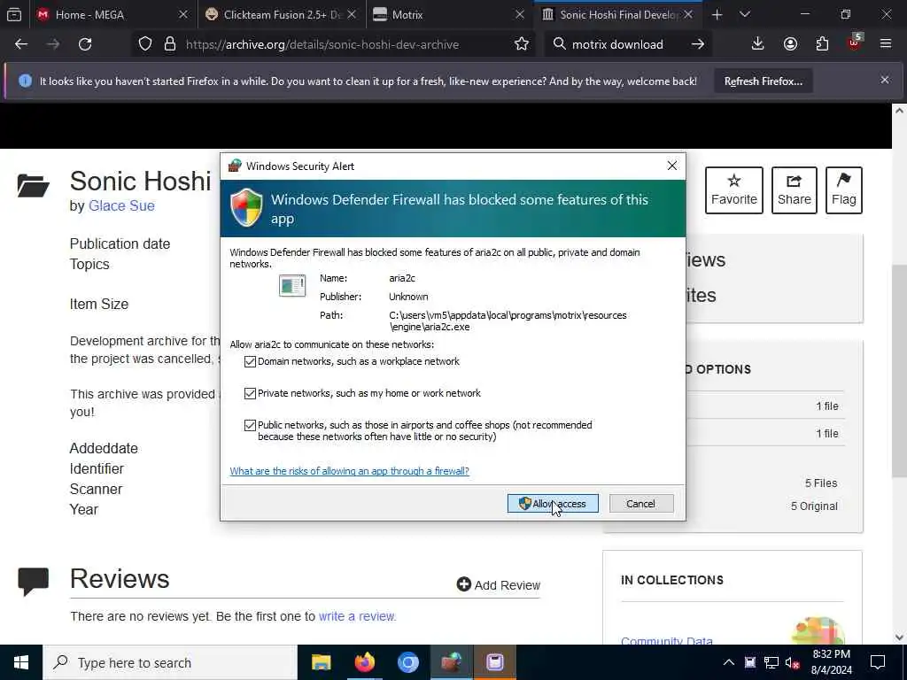Image resolution: width=907 pixels, height=680 pixels.
Task: Click the muted volume tray icon
Action: point(793,662)
